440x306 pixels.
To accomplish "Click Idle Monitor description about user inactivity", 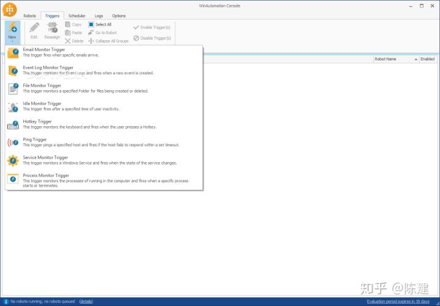I will pyautogui.click(x=71, y=109).
